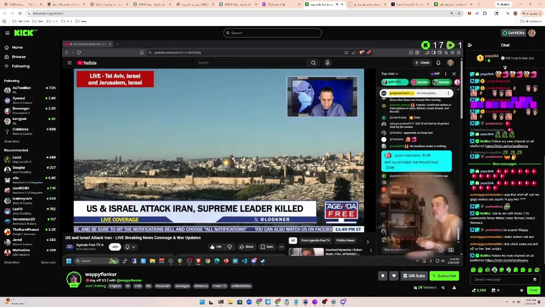Open Windows Start menu on taskbar
This screenshot has height=307, width=545.
tap(202, 302)
